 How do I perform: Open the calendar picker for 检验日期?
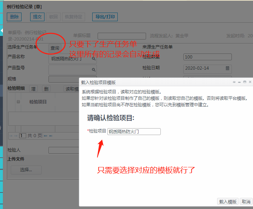pos(228,68)
